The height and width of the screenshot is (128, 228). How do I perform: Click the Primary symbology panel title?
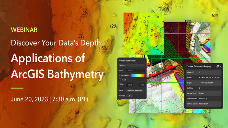pos(127,61)
